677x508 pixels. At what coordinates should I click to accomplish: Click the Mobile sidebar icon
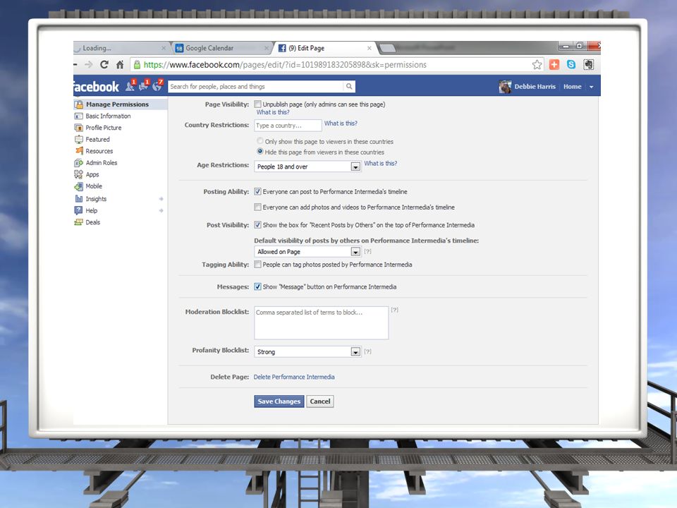pos(78,186)
